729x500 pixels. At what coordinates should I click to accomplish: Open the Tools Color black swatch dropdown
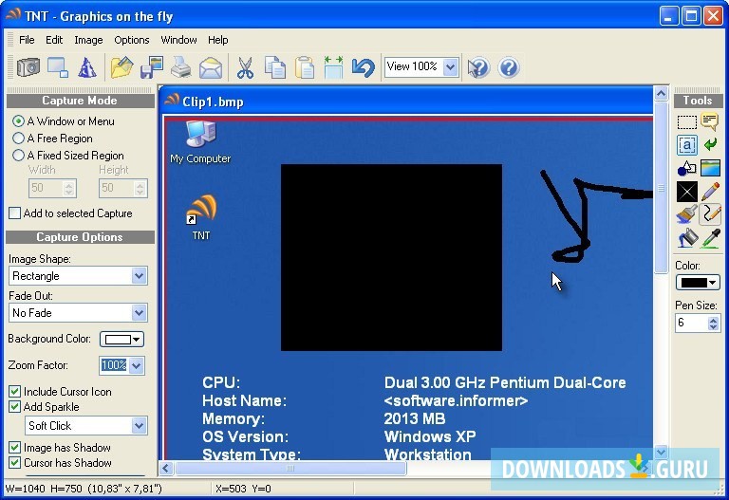click(x=698, y=283)
